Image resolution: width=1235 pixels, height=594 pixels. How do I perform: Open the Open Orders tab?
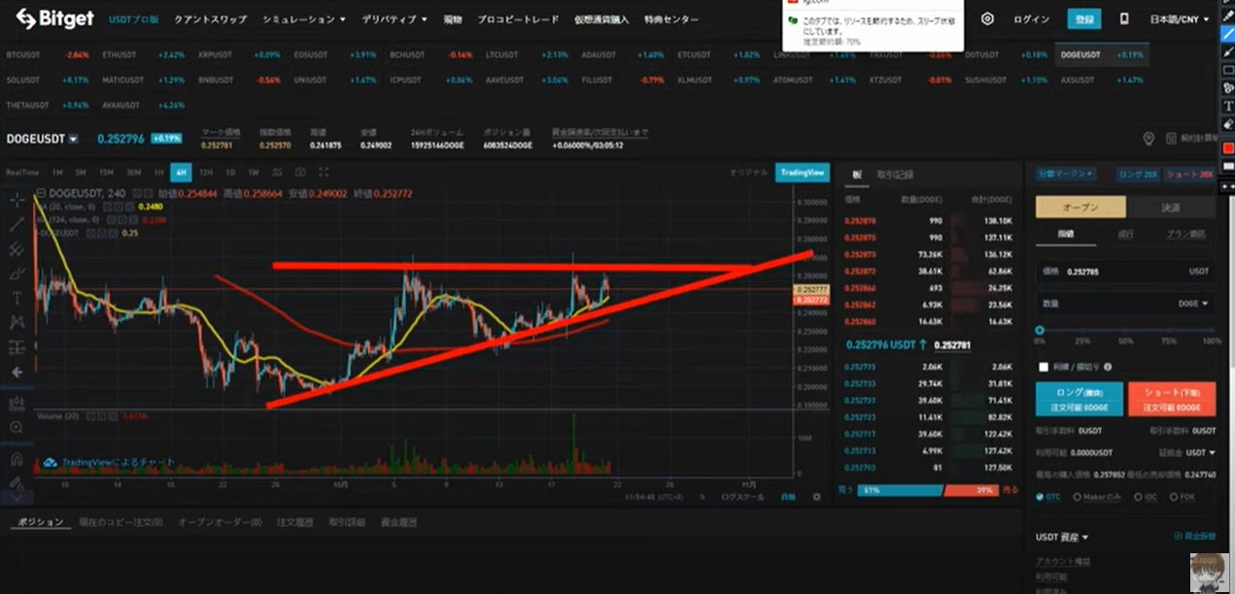coord(221,522)
